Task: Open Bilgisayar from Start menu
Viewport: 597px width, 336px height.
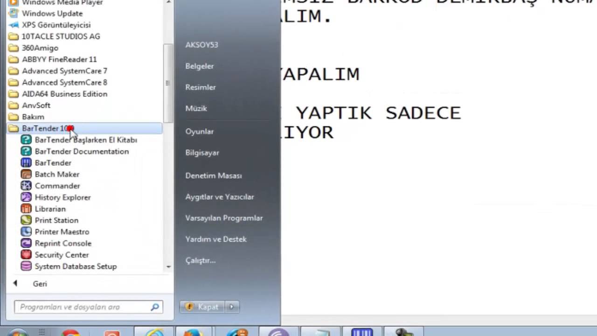Action: tap(202, 153)
